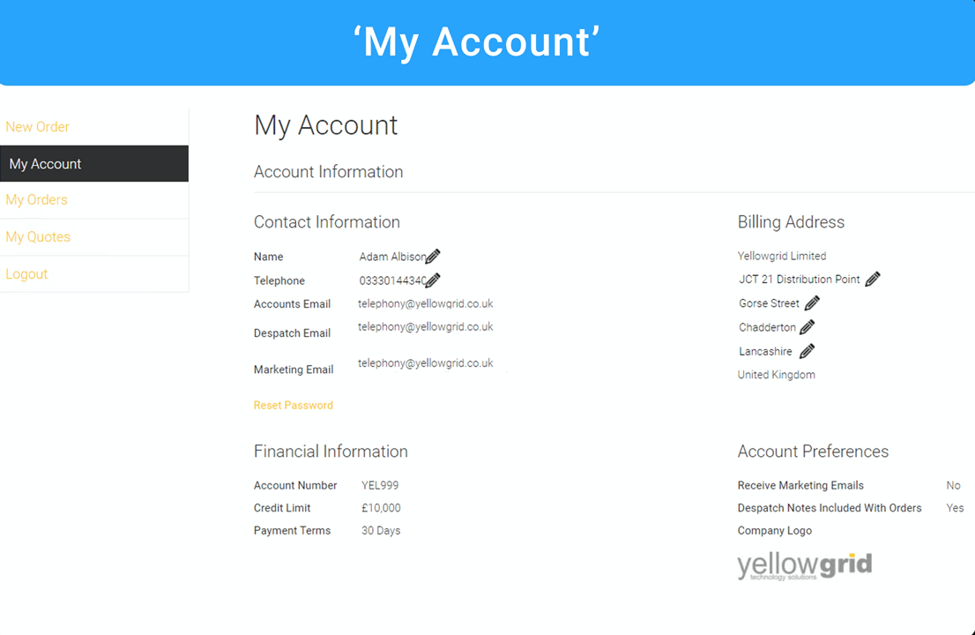The image size is (975, 635).
Task: Open the New Order page
Action: point(38,126)
